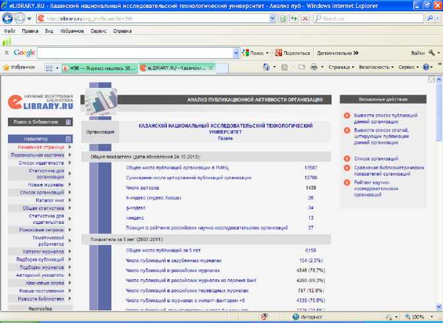Image resolution: width=443 pixels, height=323 pixels.
Task: Open the Favorites star button
Action: (20, 67)
